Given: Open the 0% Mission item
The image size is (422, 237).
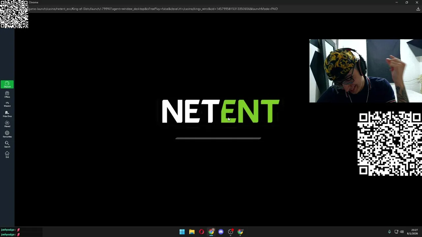Looking at the screenshot, I should 7,104.
